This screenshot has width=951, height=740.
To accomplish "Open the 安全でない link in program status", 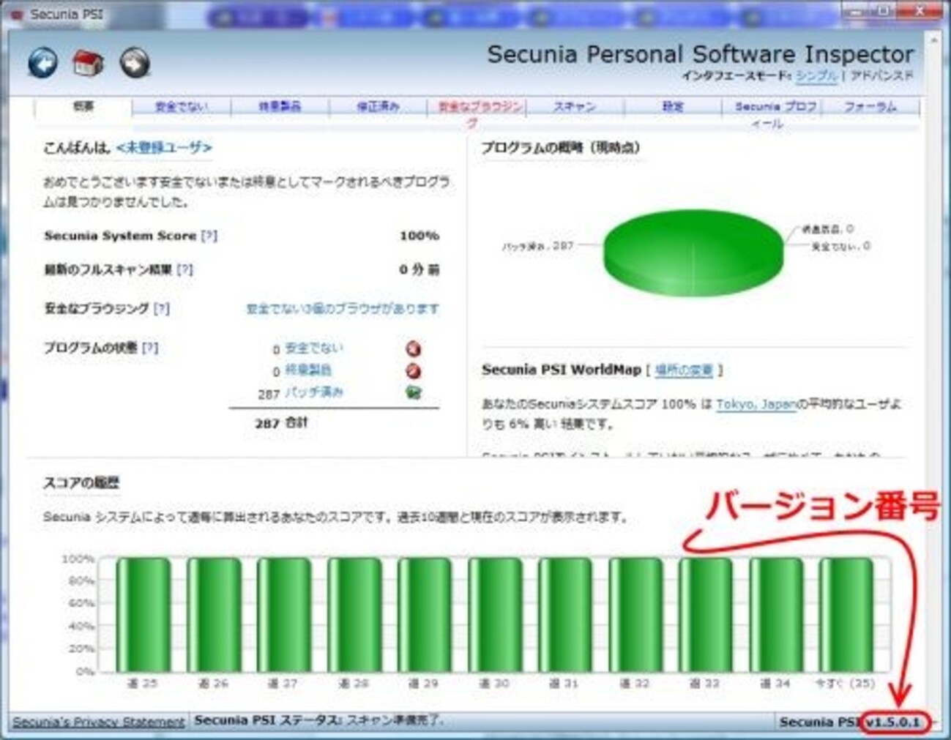I will coord(313,348).
